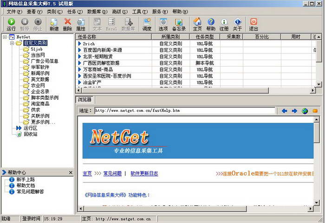Click the 地址 URL input field
This screenshot has height=223, width=325.
coord(185,110)
